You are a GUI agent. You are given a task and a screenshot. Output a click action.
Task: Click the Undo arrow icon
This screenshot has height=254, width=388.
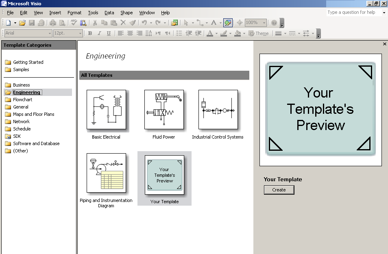pos(144,23)
